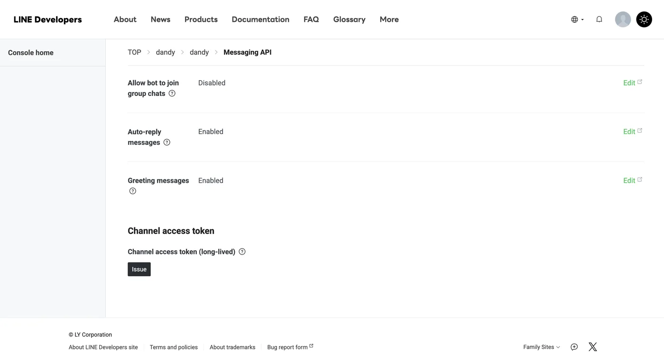Open the Bug report form link
664x358 pixels.
pos(290,347)
